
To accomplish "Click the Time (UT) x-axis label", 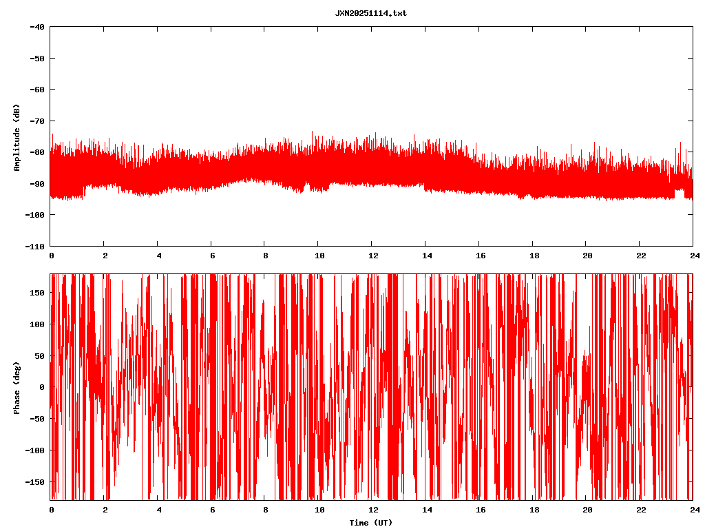I will coord(370,523).
